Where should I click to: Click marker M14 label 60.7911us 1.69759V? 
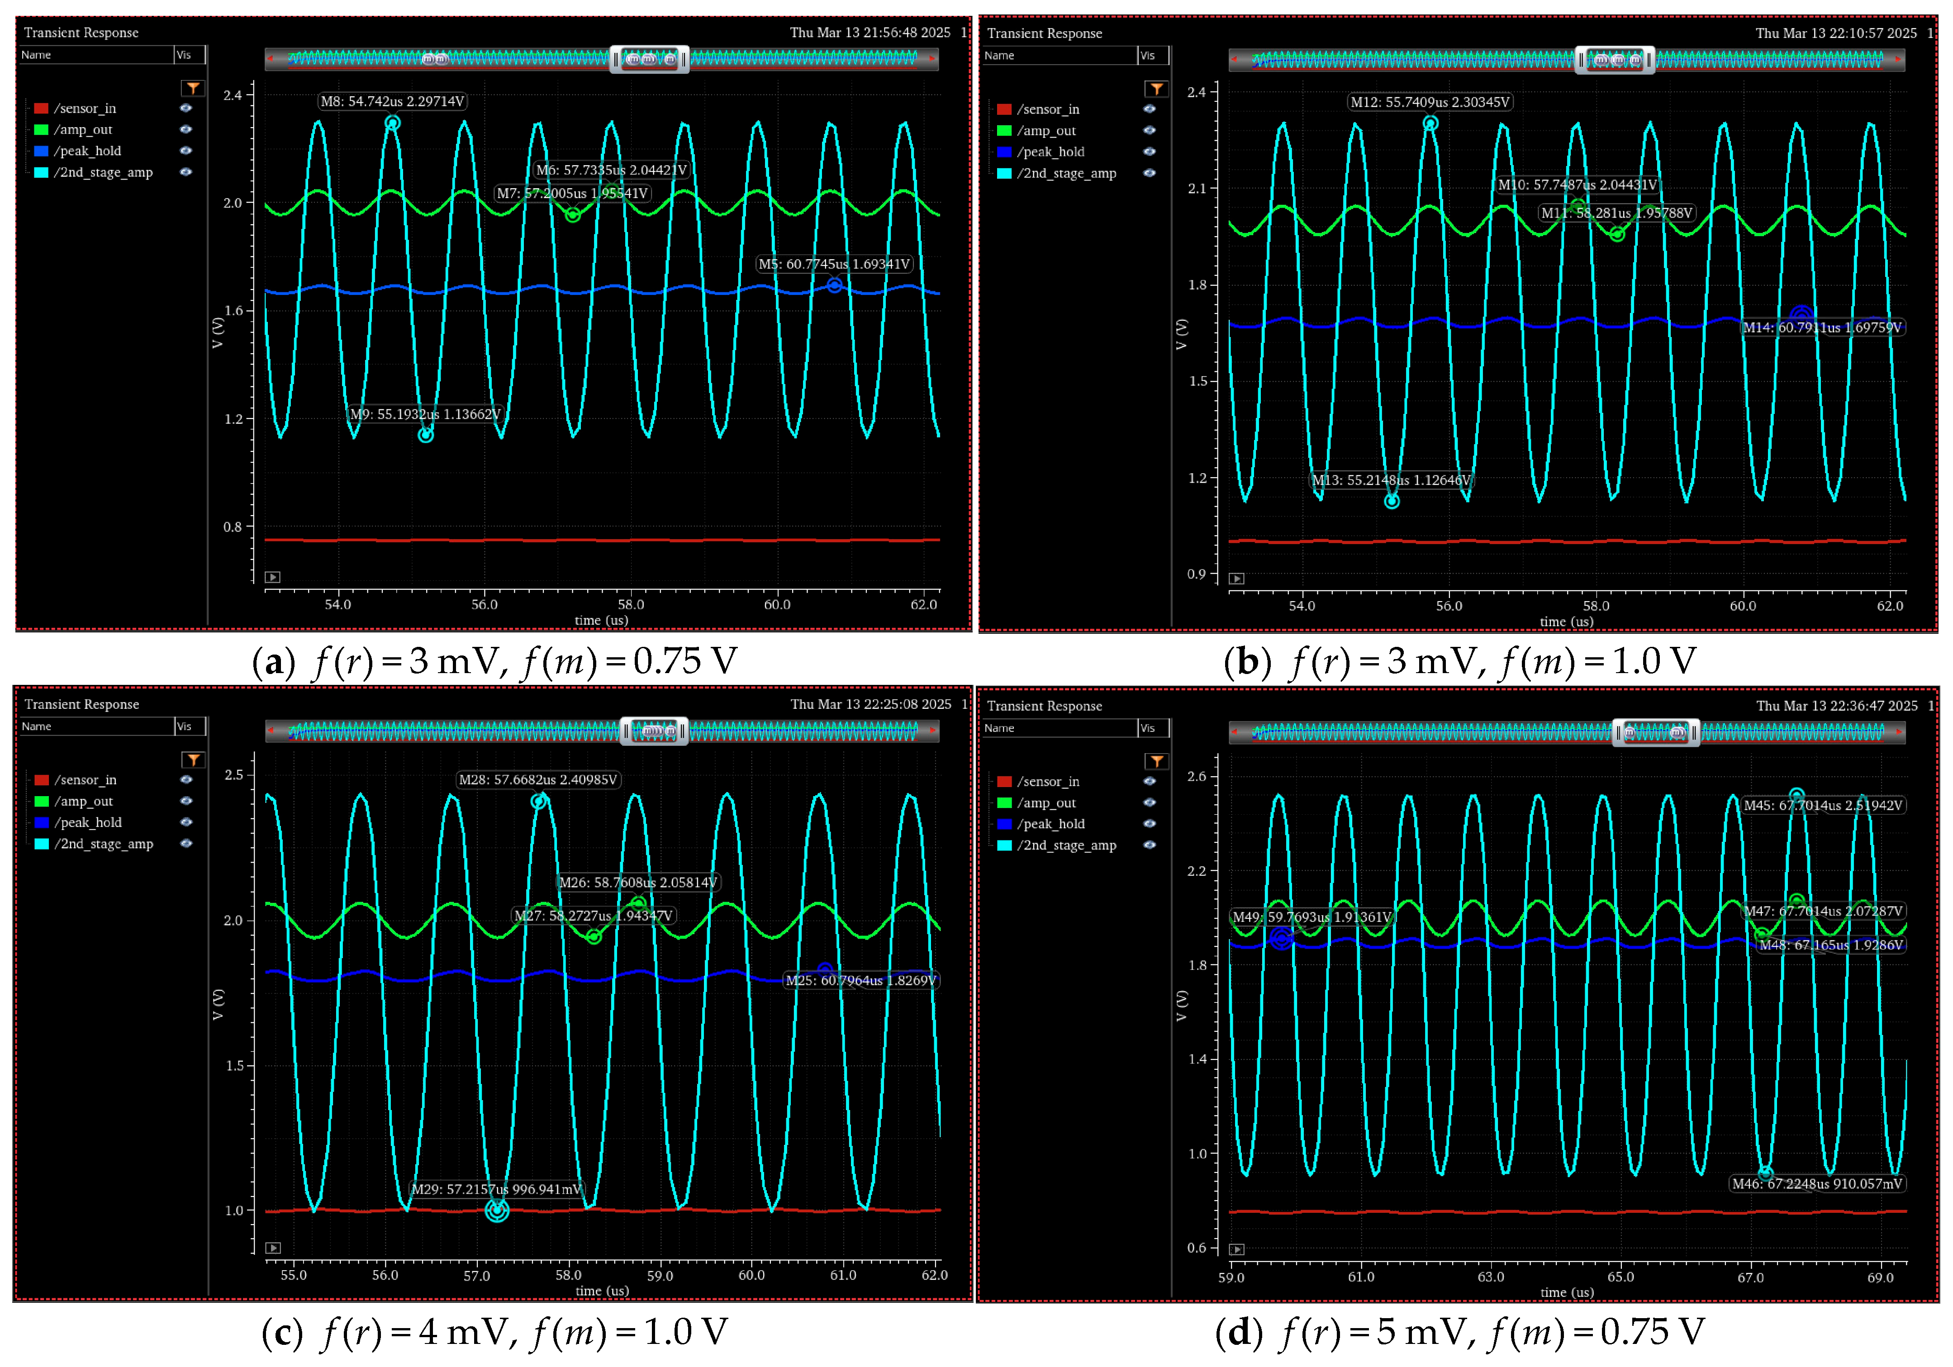pyautogui.click(x=1822, y=328)
